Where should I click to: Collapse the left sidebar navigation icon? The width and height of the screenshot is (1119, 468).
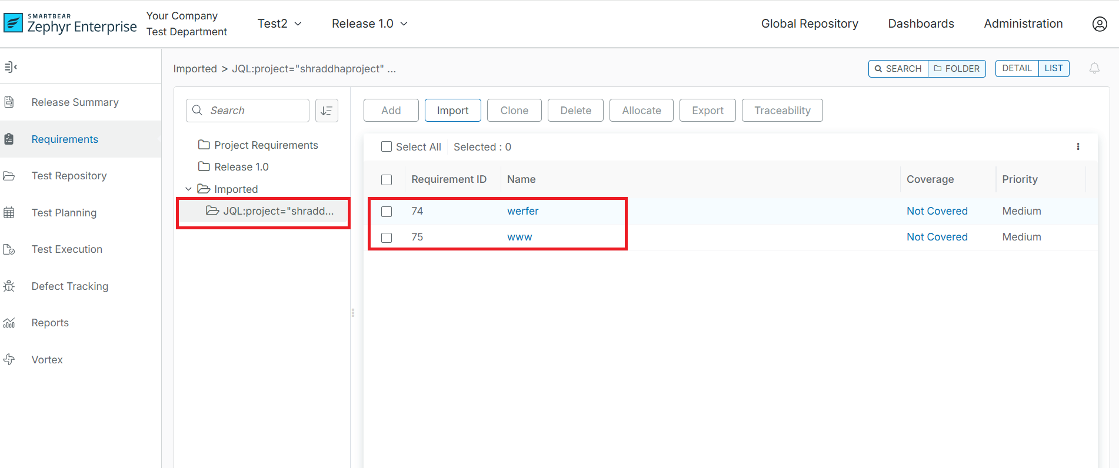point(11,67)
